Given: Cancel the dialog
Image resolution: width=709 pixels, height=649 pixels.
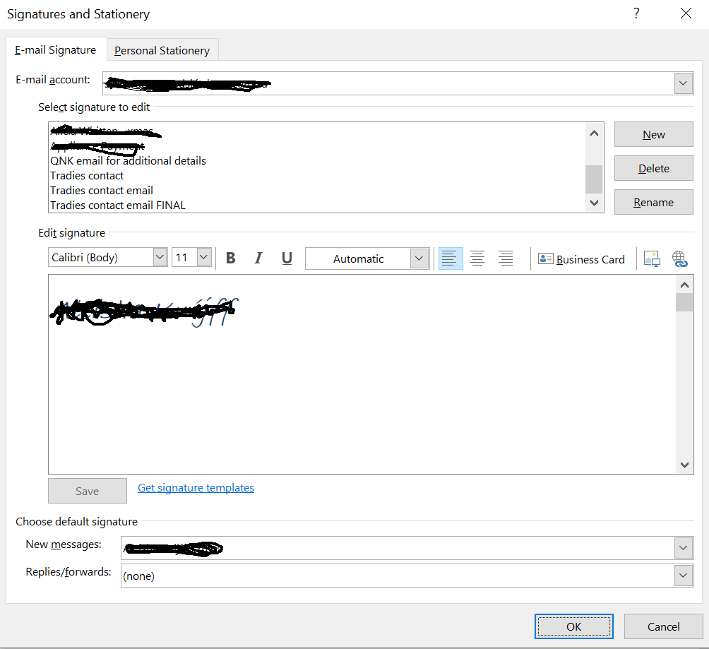Looking at the screenshot, I should (663, 626).
